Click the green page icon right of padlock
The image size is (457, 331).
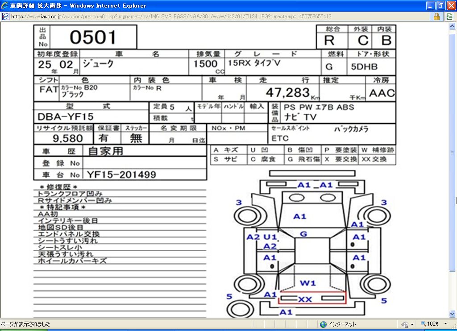[x=449, y=17]
